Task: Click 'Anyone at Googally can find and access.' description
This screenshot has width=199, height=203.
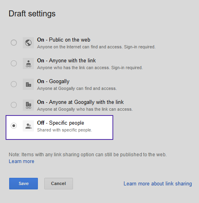Action: pos(77,88)
